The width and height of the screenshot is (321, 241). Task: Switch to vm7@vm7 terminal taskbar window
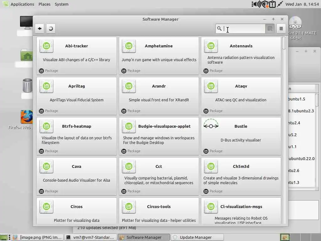91,237
